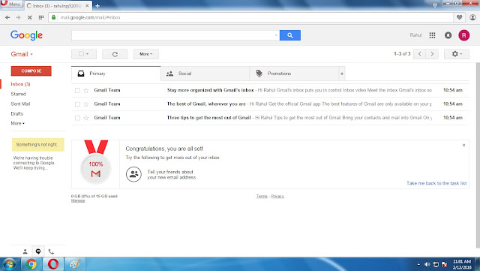Go back in browser history

coord(7,17)
